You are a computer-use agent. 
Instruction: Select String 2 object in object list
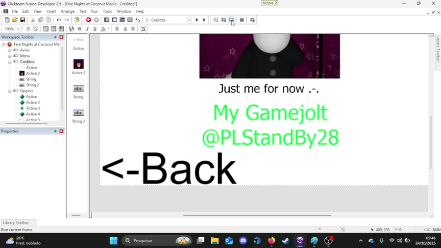[78, 116]
